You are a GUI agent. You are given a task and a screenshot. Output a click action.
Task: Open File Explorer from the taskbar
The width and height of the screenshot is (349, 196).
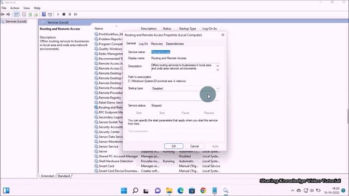[x=169, y=191]
